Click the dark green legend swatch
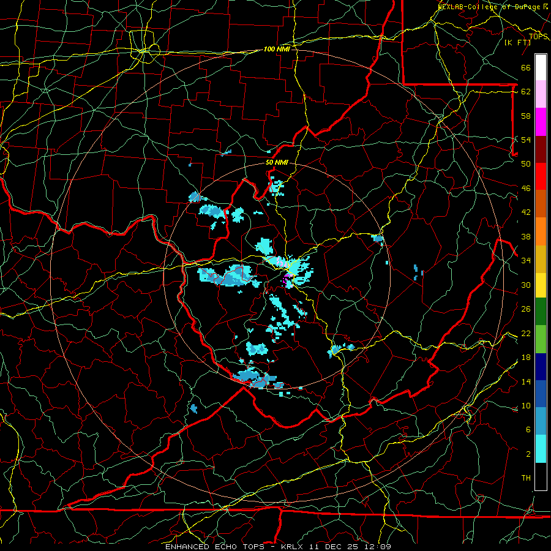Viewport: 551px width, 551px height. point(541,312)
